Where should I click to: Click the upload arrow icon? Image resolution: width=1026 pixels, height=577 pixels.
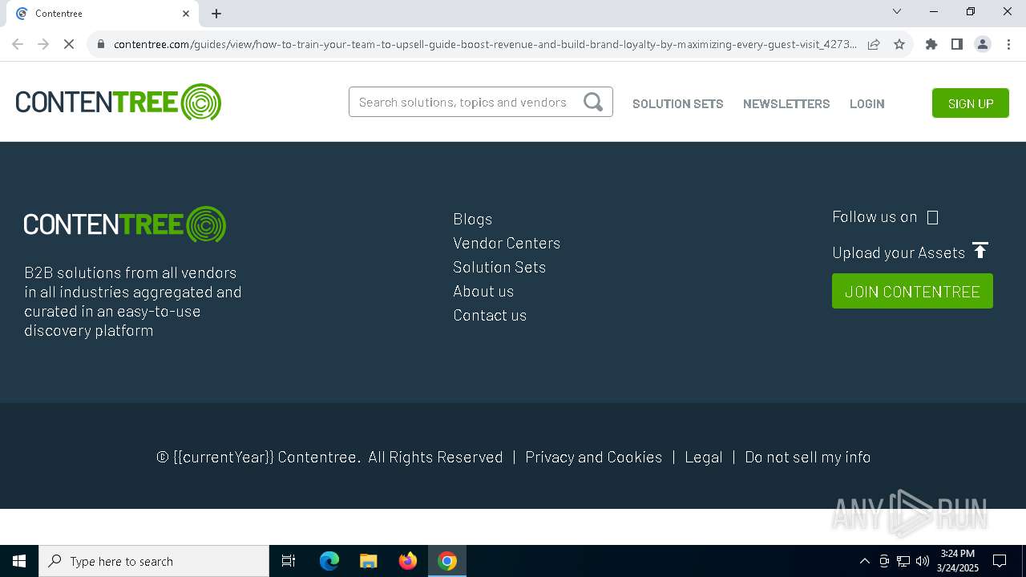(980, 250)
